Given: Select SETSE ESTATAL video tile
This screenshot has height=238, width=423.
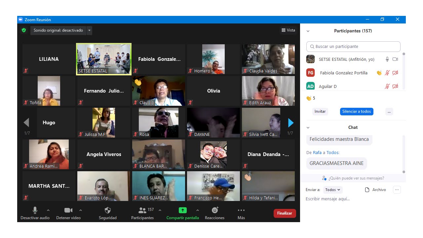Looking at the screenshot, I should (x=104, y=59).
